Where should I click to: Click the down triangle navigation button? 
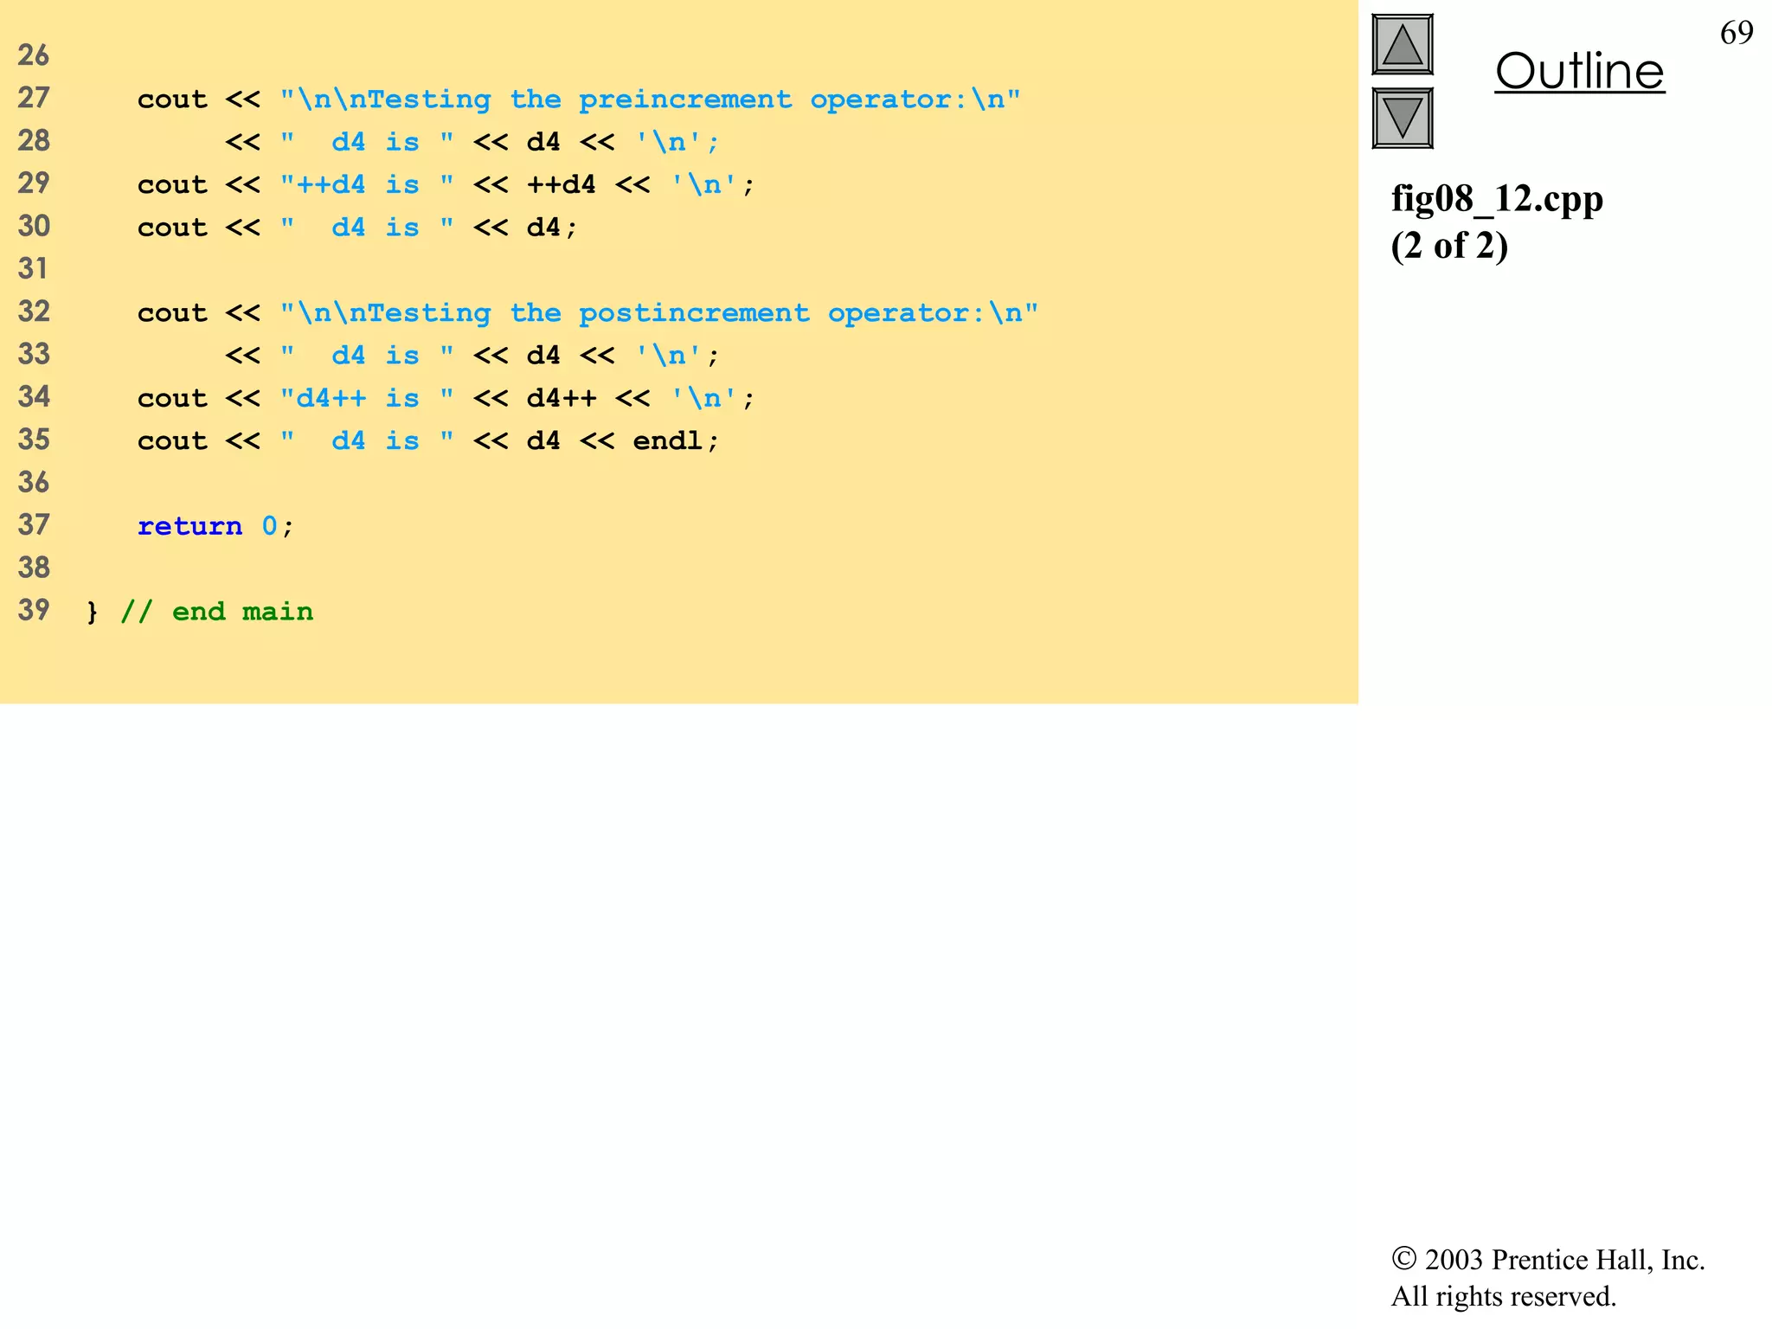click(x=1403, y=119)
